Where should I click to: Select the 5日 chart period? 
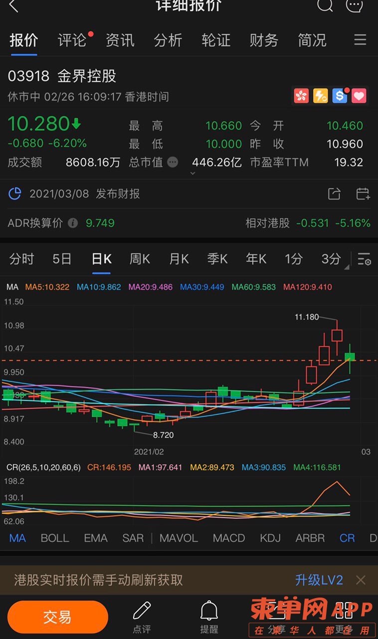[62, 259]
